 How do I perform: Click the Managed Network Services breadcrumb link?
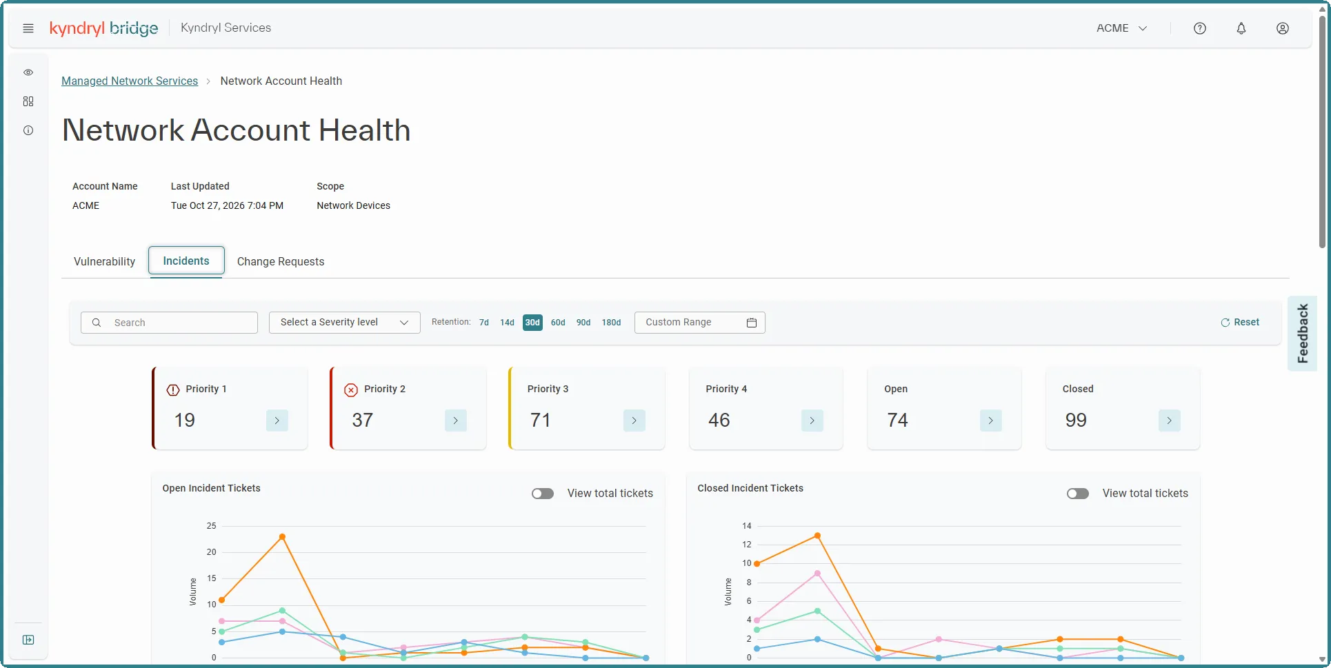[130, 81]
